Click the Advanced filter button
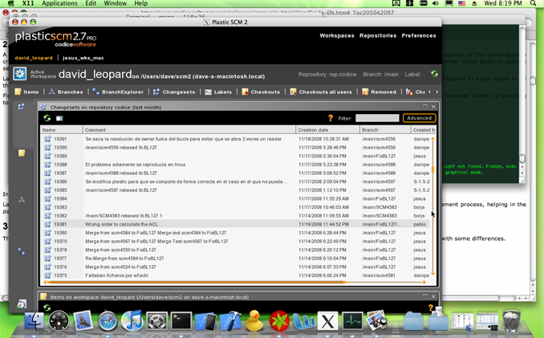Image resolution: width=544 pixels, height=338 pixels. click(x=419, y=118)
